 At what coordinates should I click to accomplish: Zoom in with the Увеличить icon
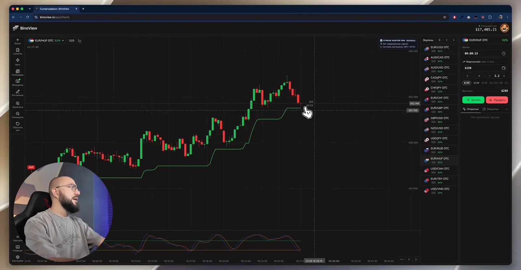pyautogui.click(x=18, y=104)
